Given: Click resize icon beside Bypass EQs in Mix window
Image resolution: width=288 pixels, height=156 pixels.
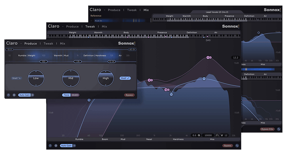Looking at the screenshot, I should 279,129.
